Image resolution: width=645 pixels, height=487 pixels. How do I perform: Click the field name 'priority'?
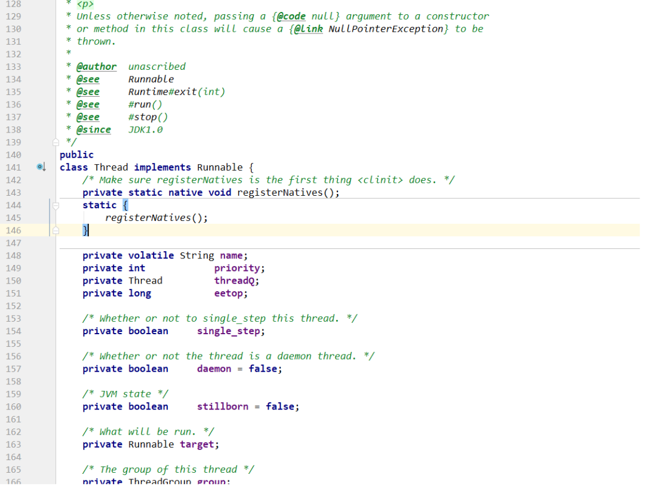click(x=237, y=269)
